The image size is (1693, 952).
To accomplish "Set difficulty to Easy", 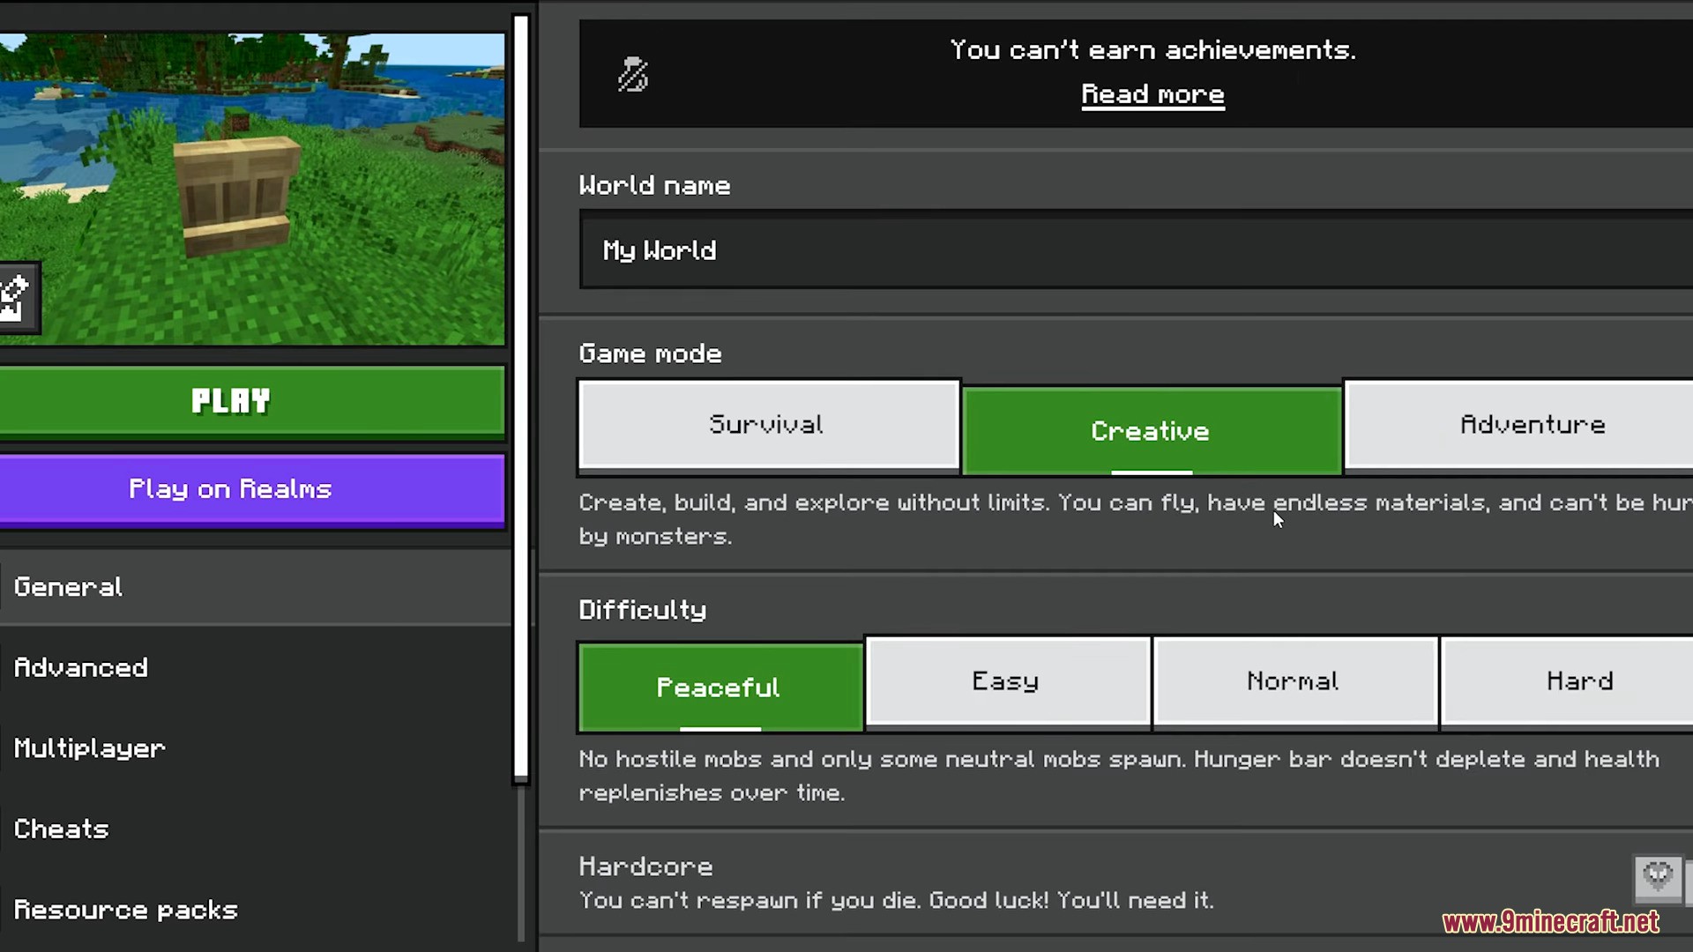I will coord(1007,681).
